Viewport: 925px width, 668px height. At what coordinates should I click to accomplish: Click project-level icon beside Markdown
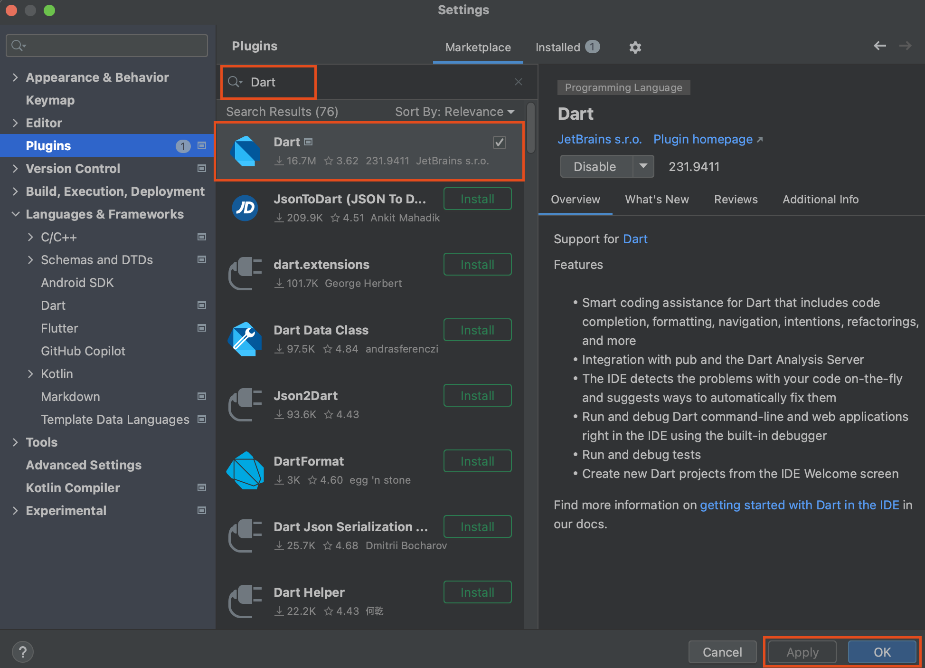(x=202, y=396)
